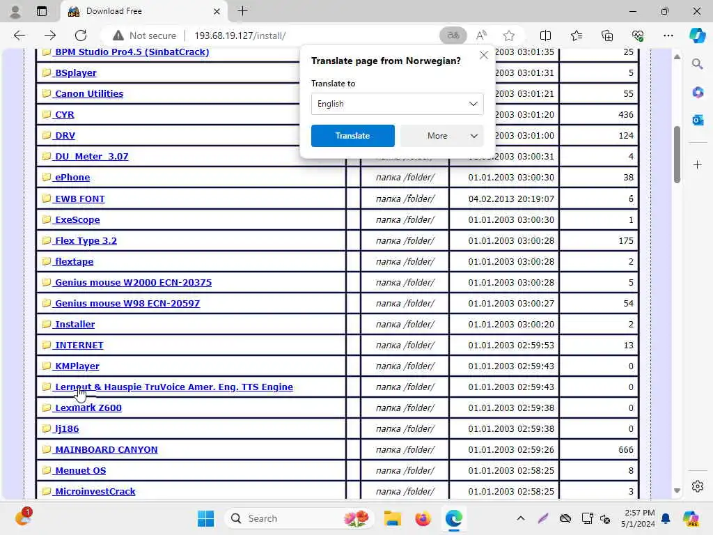Open the Translate to English language dropdown
The width and height of the screenshot is (713, 535).
tap(397, 104)
